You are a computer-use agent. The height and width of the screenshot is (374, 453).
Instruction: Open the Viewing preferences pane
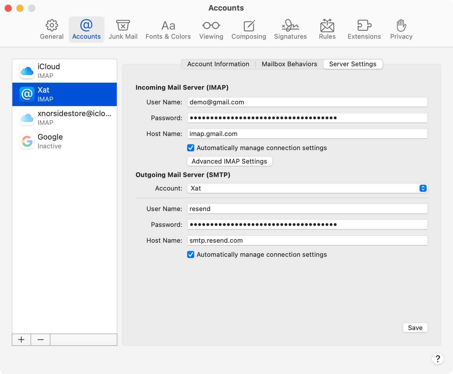click(211, 30)
